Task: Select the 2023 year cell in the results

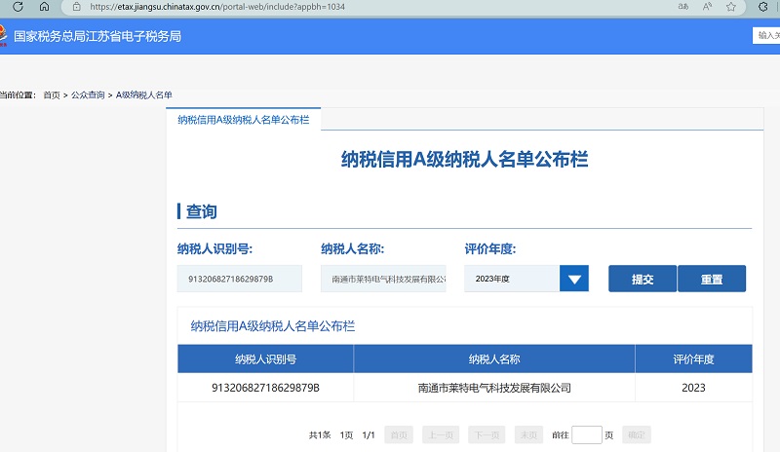Action: click(693, 388)
